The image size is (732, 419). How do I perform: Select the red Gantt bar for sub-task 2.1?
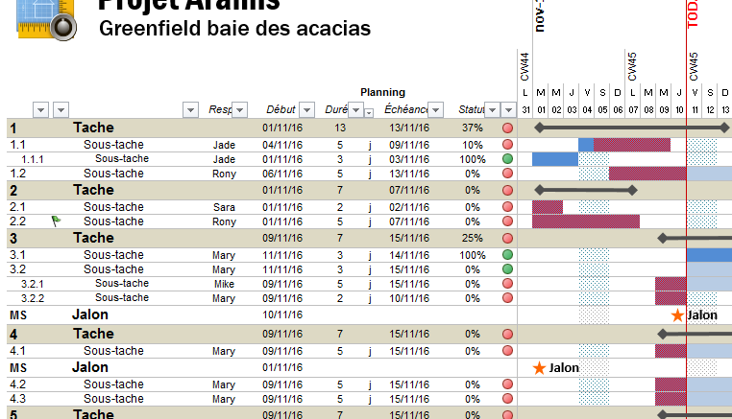(x=547, y=207)
